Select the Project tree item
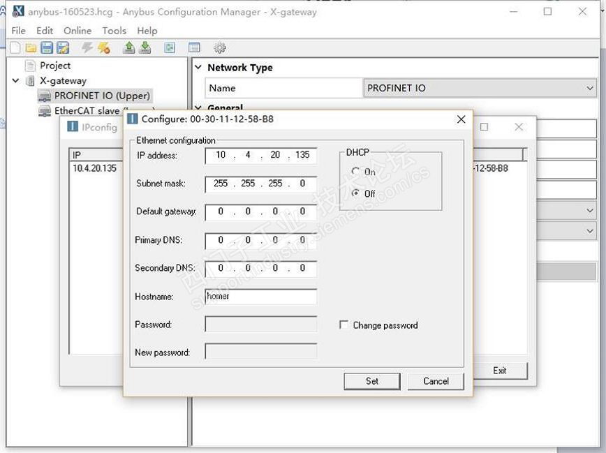This screenshot has height=453, width=606. (x=55, y=66)
